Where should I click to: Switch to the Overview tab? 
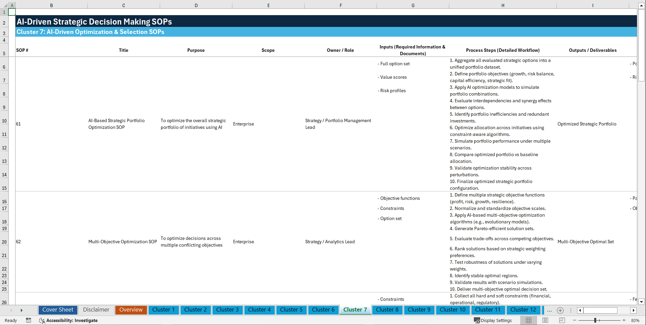[x=131, y=310]
